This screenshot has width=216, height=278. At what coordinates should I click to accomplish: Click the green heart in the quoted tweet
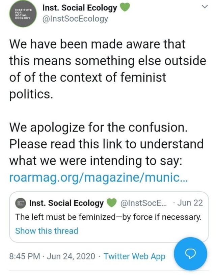pyautogui.click(x=111, y=203)
